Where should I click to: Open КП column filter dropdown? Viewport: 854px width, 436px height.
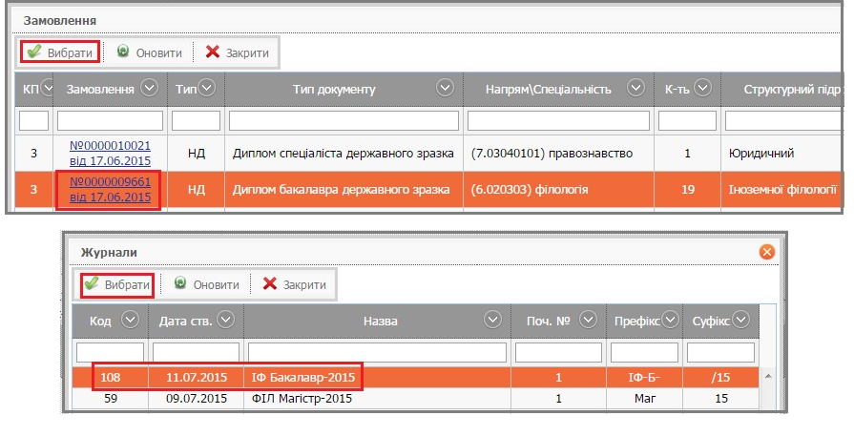[x=48, y=88]
